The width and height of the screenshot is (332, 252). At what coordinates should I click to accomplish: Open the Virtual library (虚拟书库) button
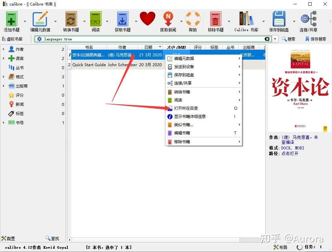click(x=12, y=39)
